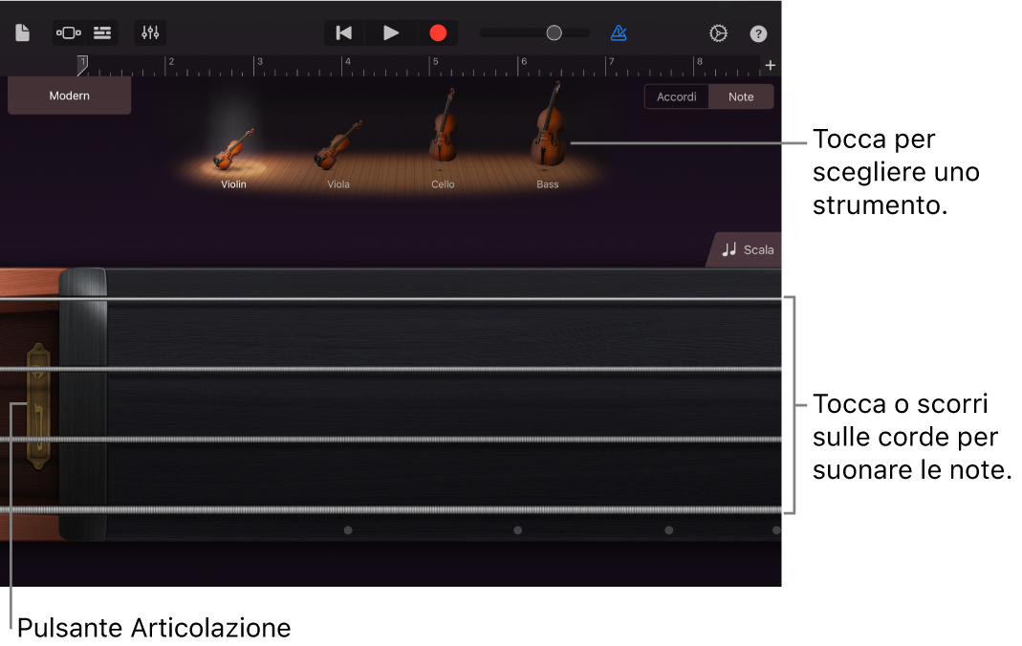Image resolution: width=1022 pixels, height=646 pixels.
Task: Open the Modern style selector
Action: (x=69, y=96)
